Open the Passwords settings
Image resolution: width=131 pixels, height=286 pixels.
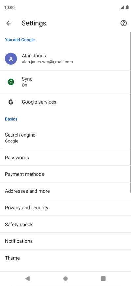tap(66, 157)
